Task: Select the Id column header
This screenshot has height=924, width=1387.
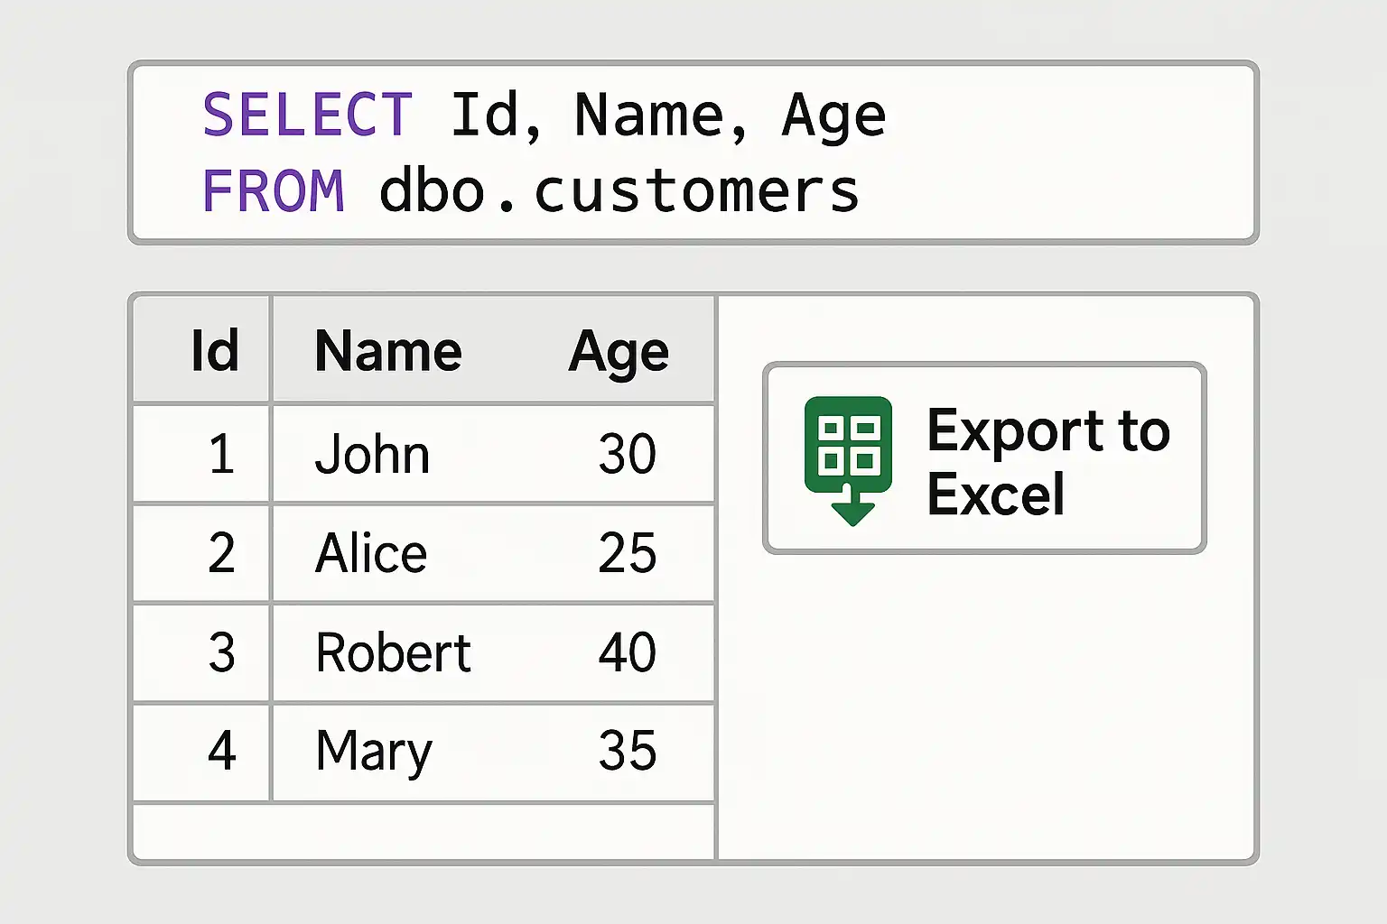Action: (x=215, y=351)
